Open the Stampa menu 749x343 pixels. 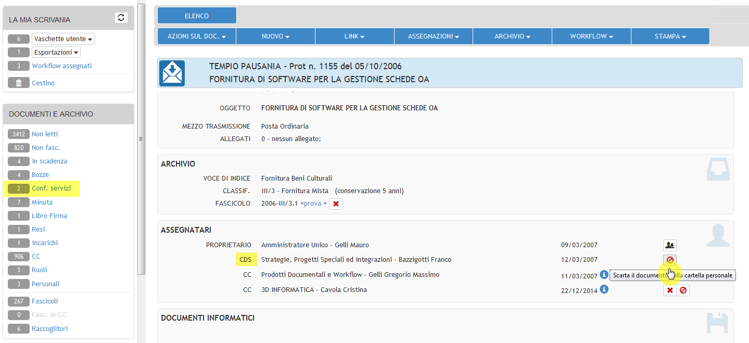click(670, 36)
